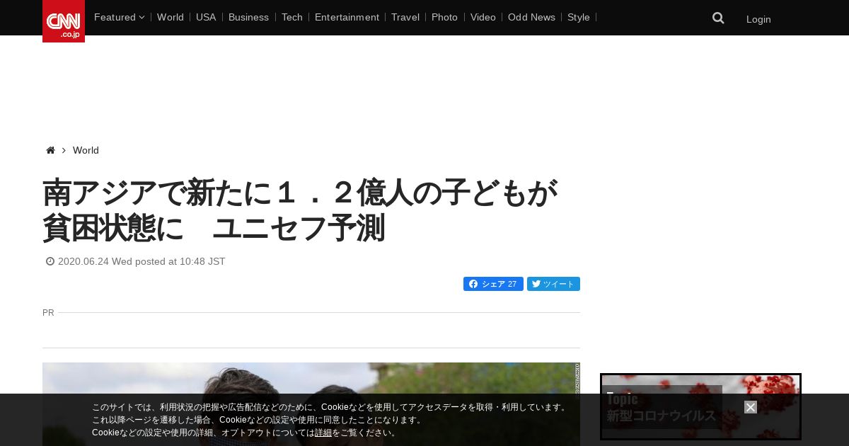This screenshot has width=849, height=446.
Task: Open the Business section
Action: pos(248,17)
